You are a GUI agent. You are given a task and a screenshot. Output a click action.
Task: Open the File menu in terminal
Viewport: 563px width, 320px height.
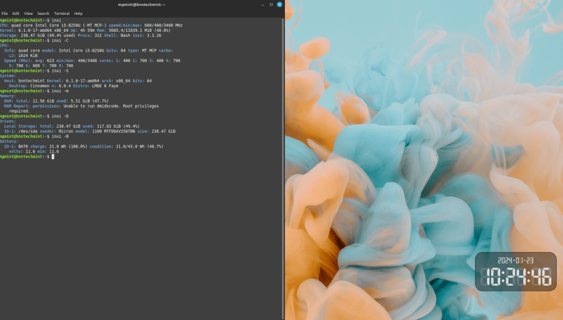(4, 13)
